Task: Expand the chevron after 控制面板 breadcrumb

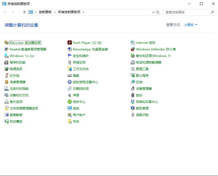Action: point(55,12)
